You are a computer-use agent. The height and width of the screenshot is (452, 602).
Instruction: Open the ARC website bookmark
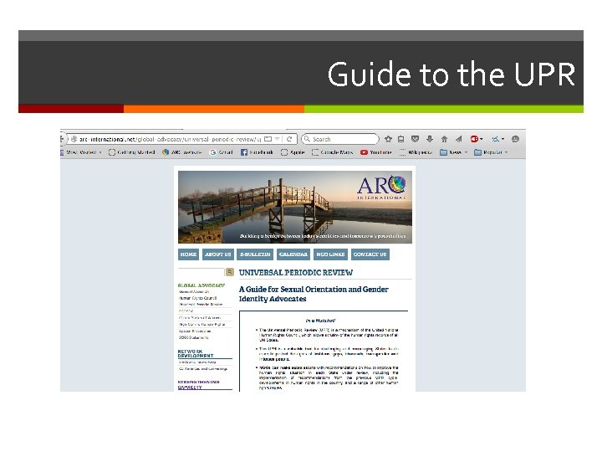182,152
